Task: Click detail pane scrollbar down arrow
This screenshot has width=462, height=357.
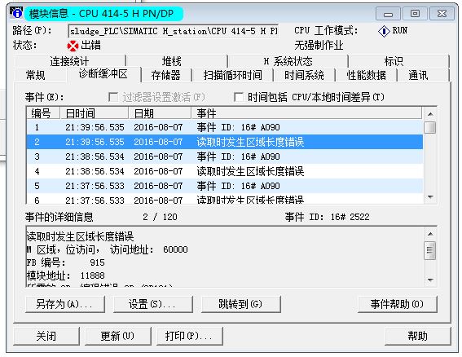Action: click(430, 280)
